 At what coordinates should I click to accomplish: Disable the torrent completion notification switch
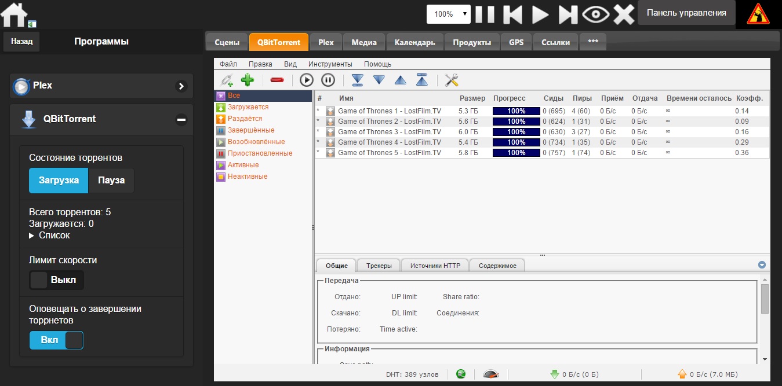click(56, 340)
